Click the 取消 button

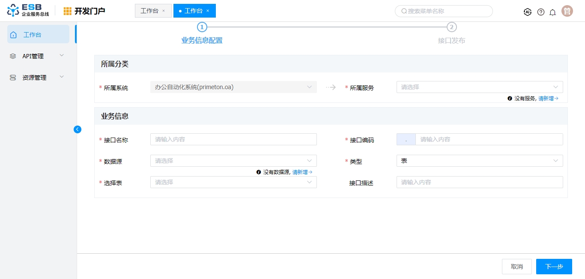516,267
